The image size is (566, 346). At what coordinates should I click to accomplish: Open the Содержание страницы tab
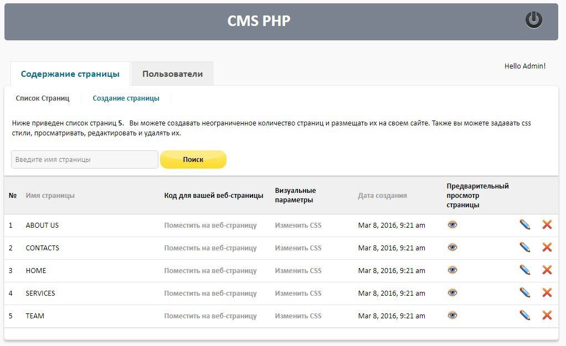pyautogui.click(x=70, y=74)
